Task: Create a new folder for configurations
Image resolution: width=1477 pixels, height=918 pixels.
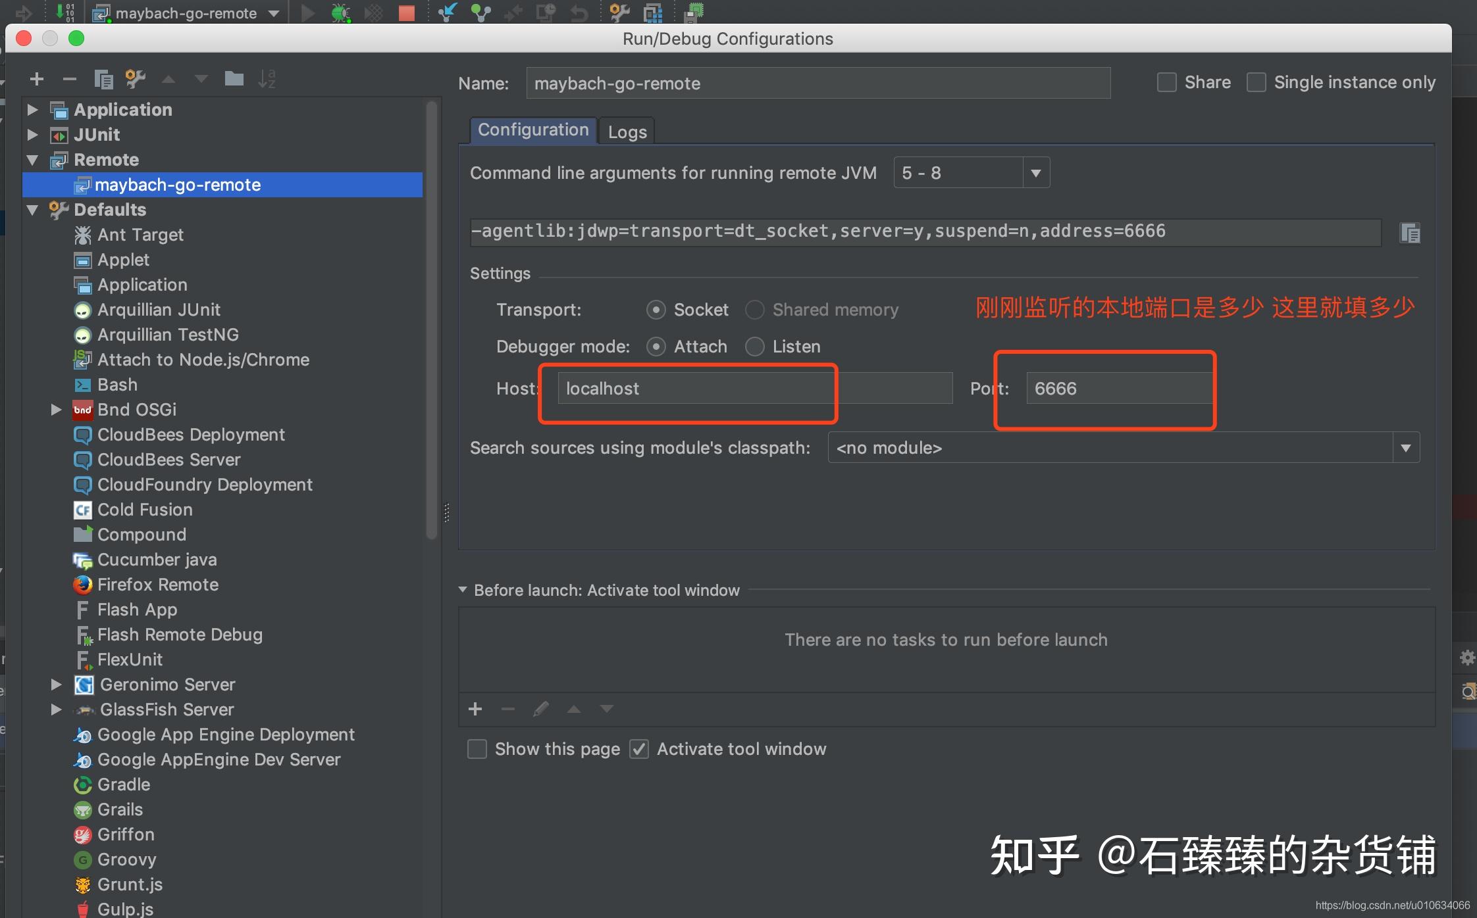Action: pos(235,78)
